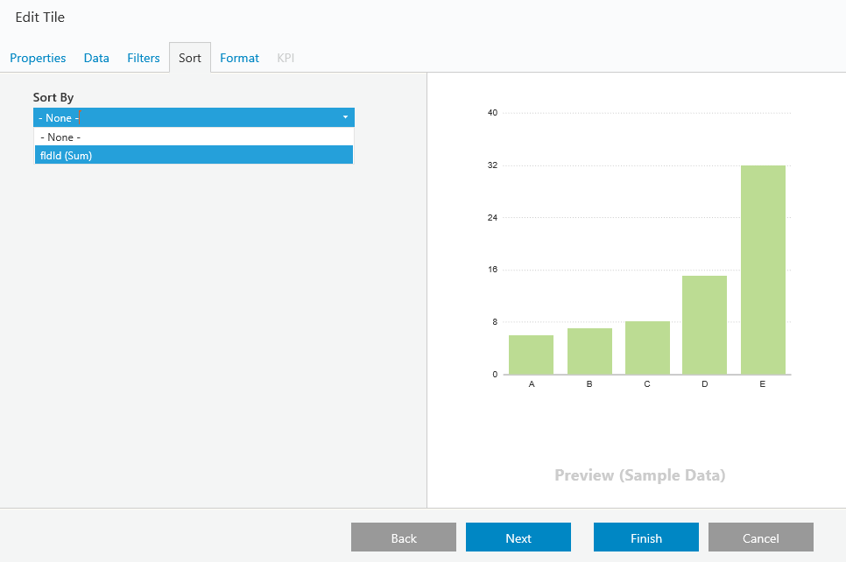Click the y-axis value 40
The height and width of the screenshot is (562, 846).
492,113
